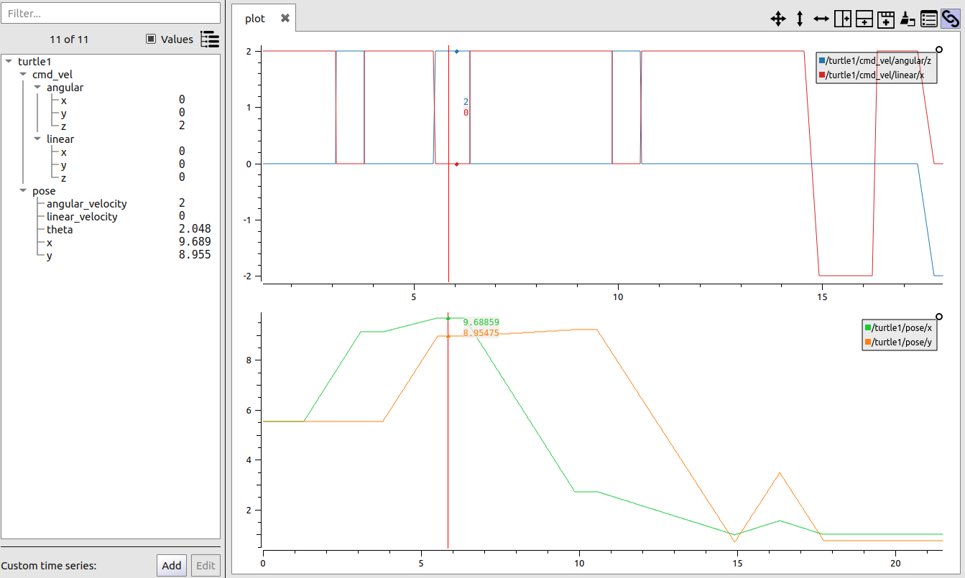Viewport: 965px width, 578px height.
Task: Click the blue angular/z legend swatch
Action: [822, 61]
